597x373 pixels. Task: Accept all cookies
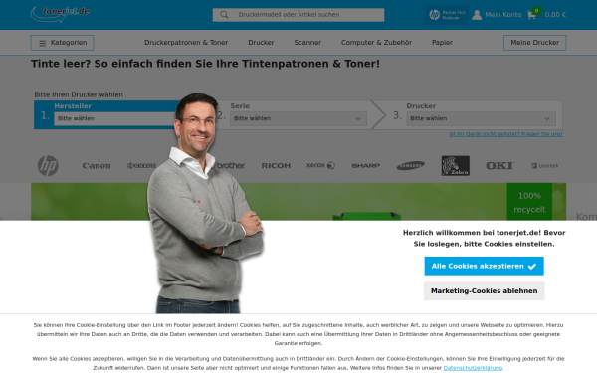(x=484, y=266)
